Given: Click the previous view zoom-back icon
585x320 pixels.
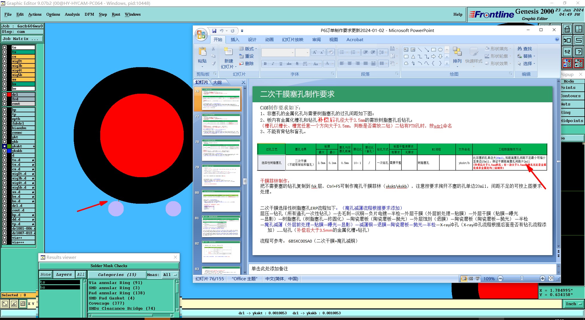Looking at the screenshot, I should click(567, 40).
